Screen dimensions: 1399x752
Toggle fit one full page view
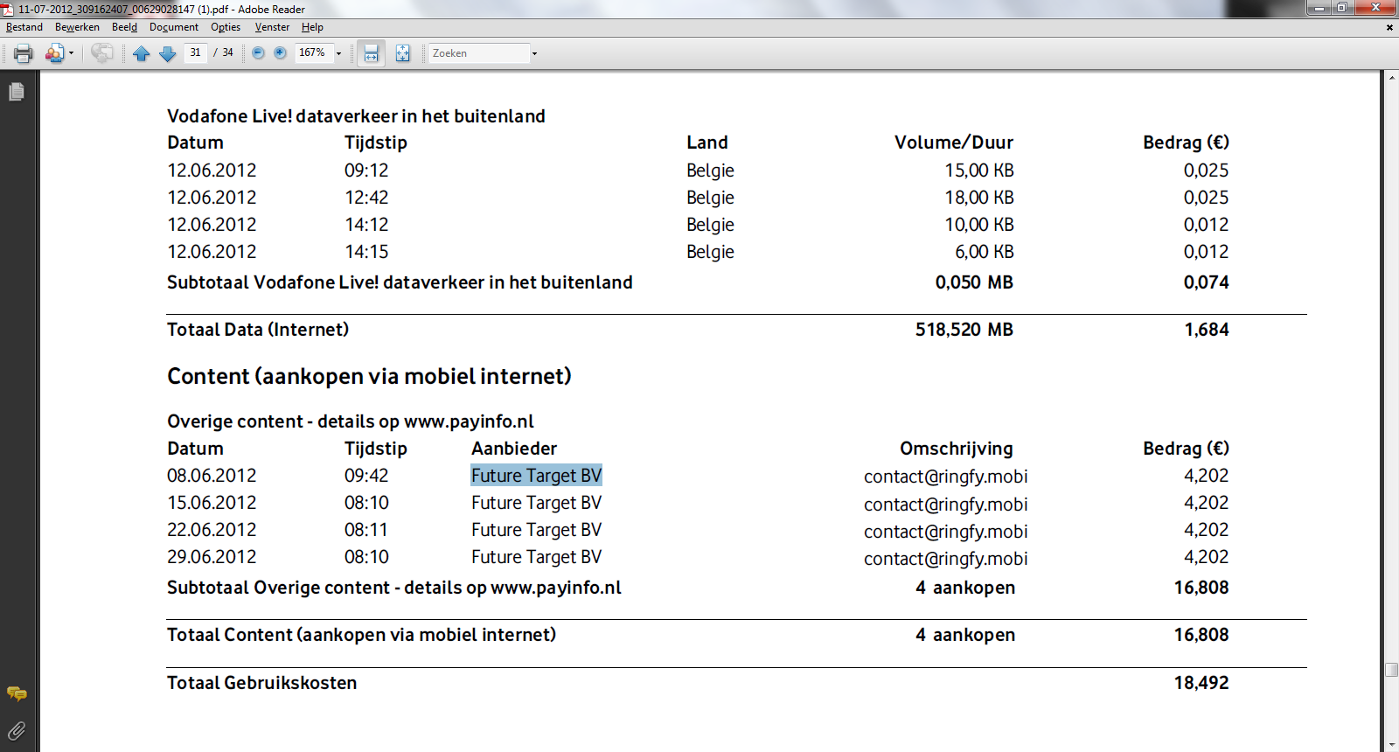pyautogui.click(x=402, y=54)
